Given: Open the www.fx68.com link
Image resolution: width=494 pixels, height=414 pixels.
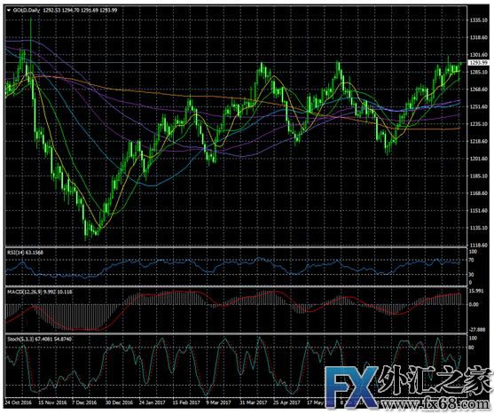Looking at the screenshot, I should click(436, 404).
